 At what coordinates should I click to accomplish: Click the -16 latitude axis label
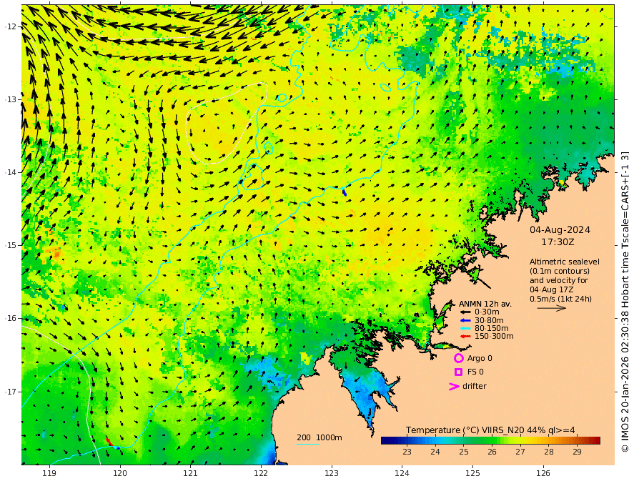point(11,318)
